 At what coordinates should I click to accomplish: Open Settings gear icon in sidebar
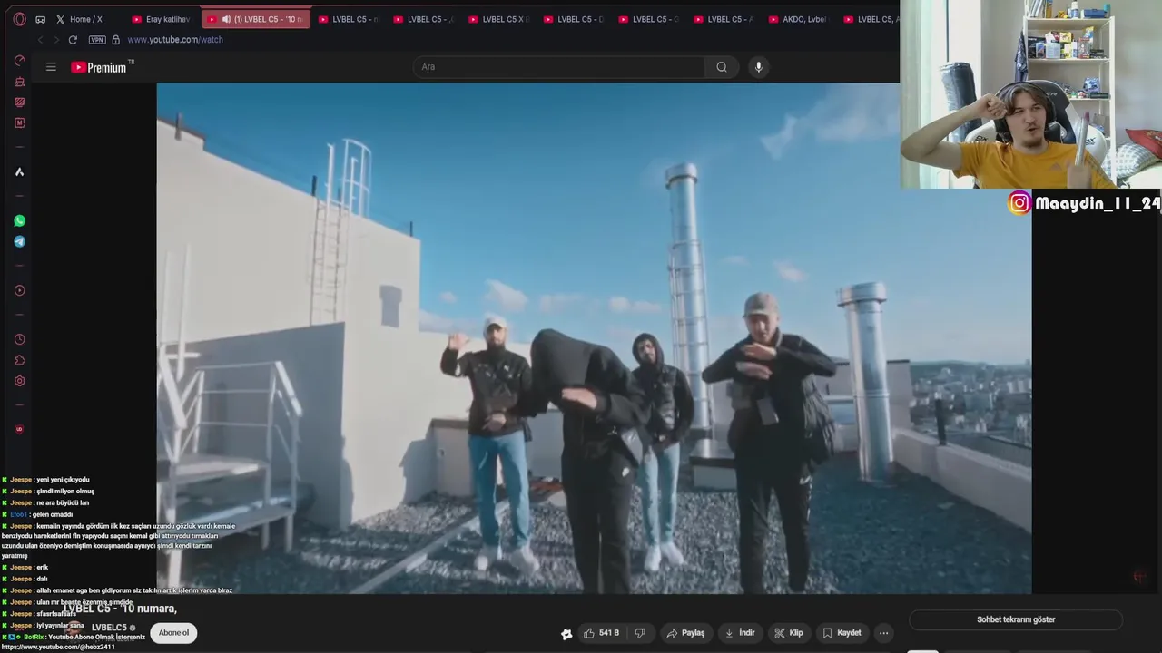[x=19, y=381]
